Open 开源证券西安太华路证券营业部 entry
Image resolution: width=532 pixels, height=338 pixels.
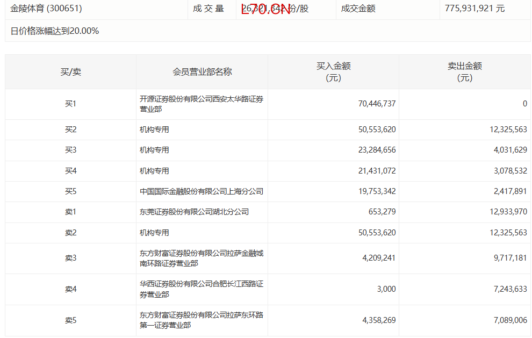coord(201,104)
